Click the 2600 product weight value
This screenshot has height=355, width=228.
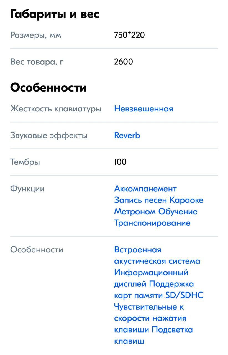(124, 62)
